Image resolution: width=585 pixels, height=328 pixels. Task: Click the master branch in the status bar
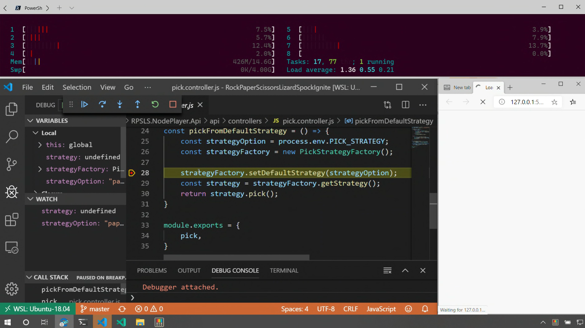(95, 309)
